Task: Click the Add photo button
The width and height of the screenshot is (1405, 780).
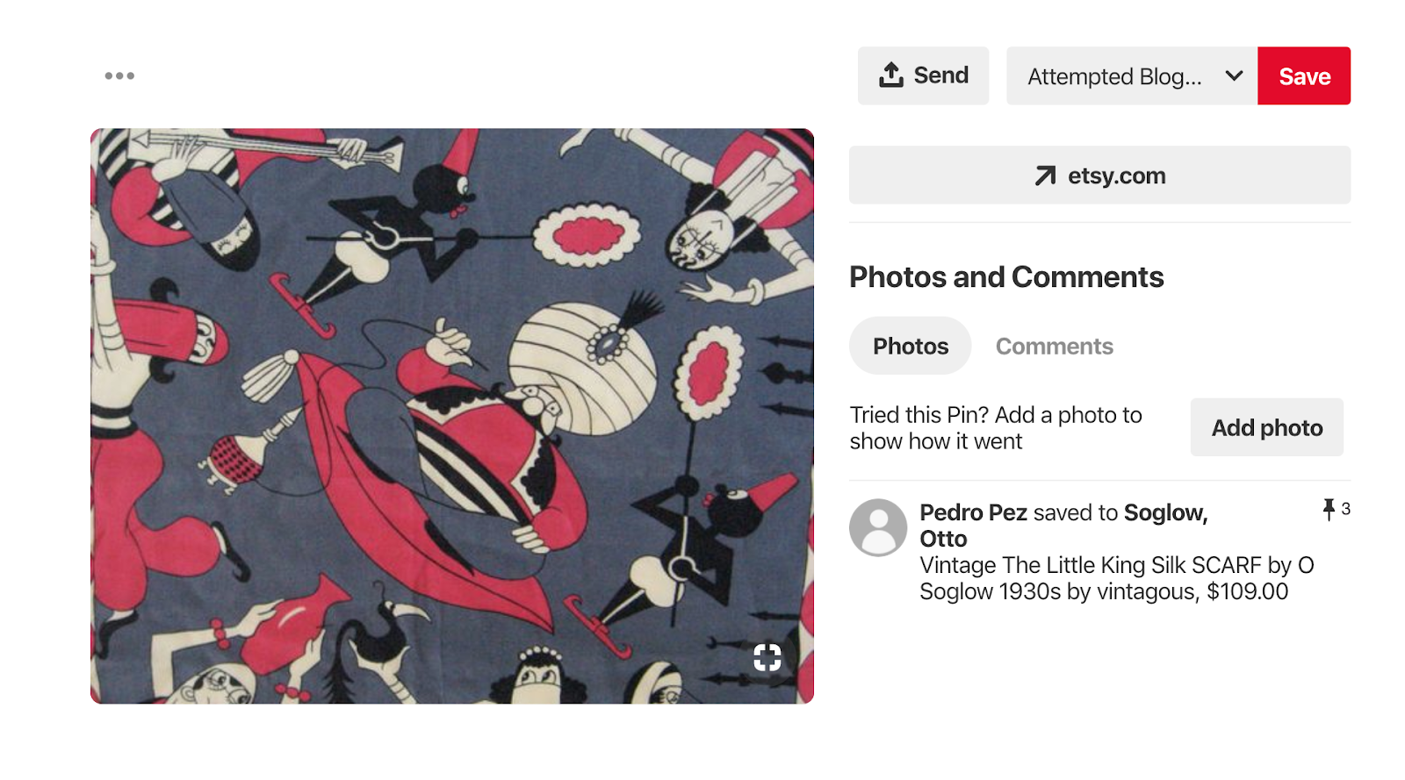Action: coord(1266,427)
